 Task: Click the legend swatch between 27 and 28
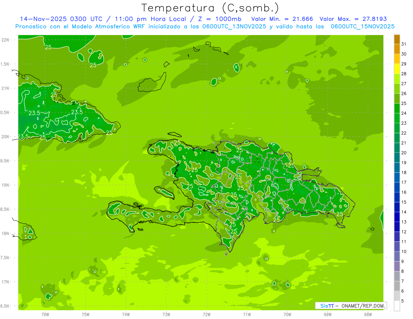point(397,79)
